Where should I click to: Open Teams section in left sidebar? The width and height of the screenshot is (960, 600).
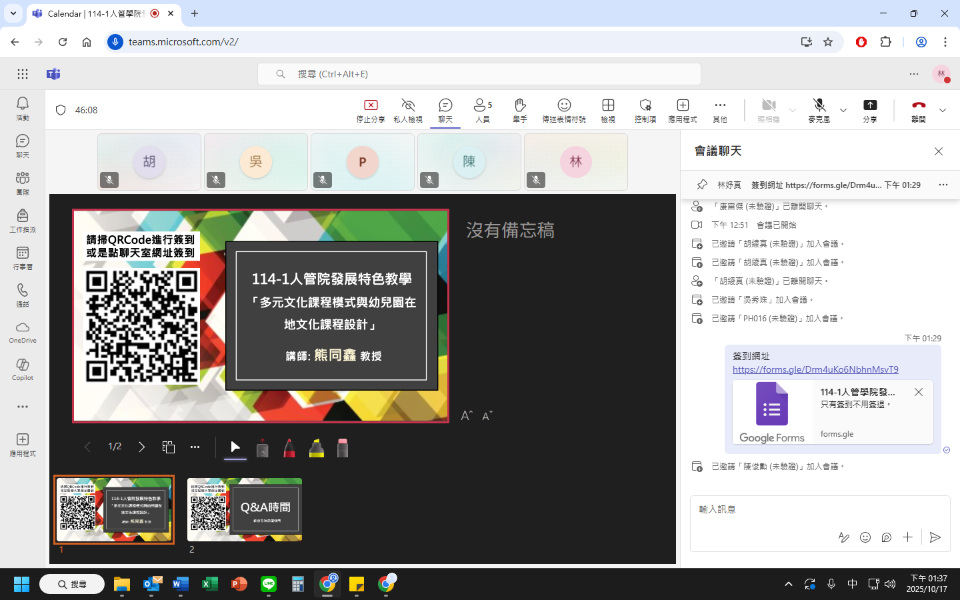pyautogui.click(x=23, y=182)
